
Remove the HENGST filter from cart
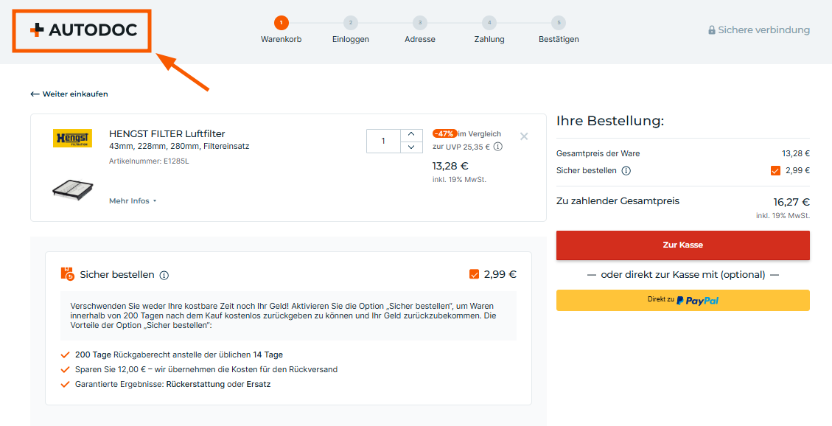point(524,136)
